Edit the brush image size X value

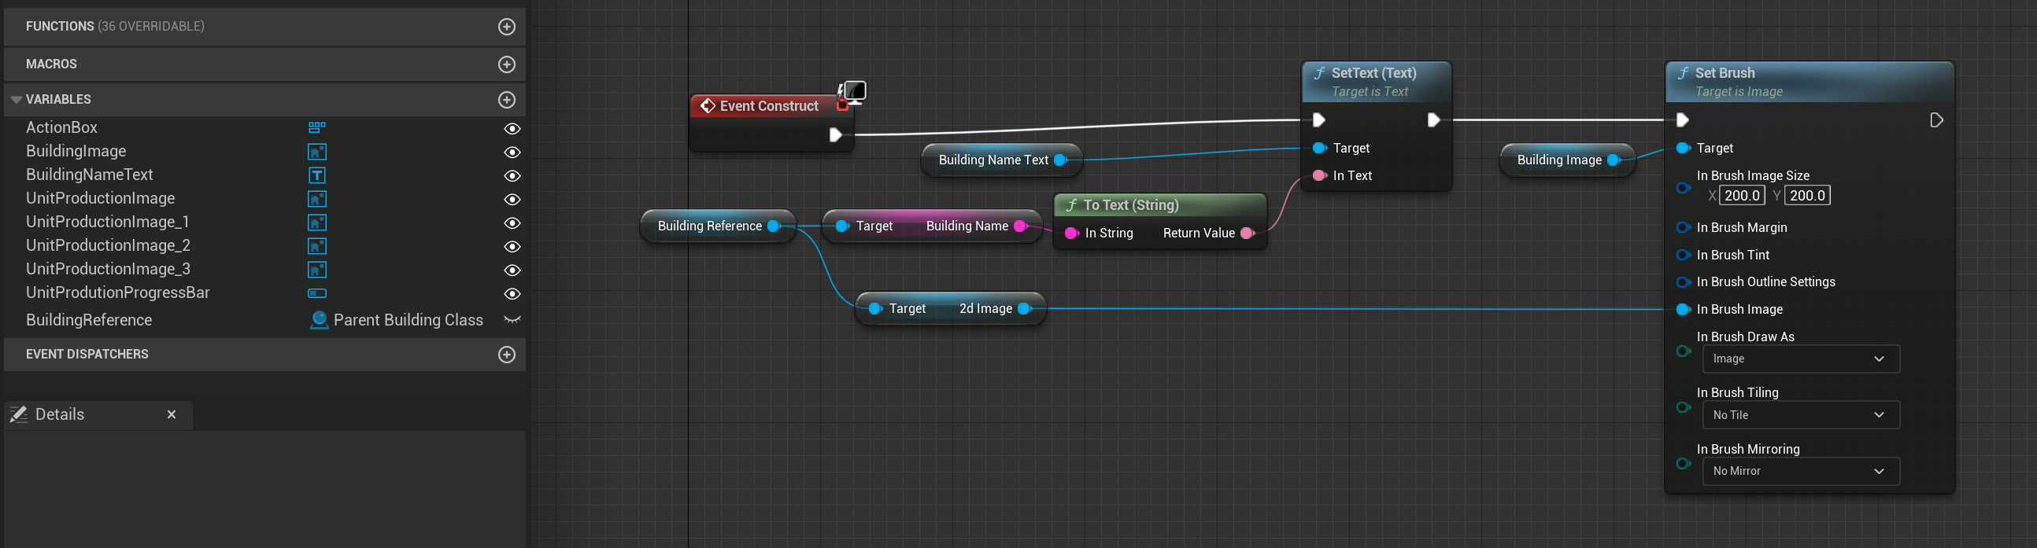(1742, 196)
